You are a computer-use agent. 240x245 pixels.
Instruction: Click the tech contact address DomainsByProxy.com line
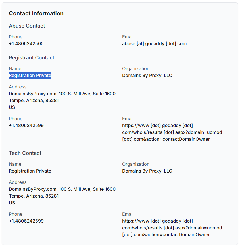(x=62, y=189)
